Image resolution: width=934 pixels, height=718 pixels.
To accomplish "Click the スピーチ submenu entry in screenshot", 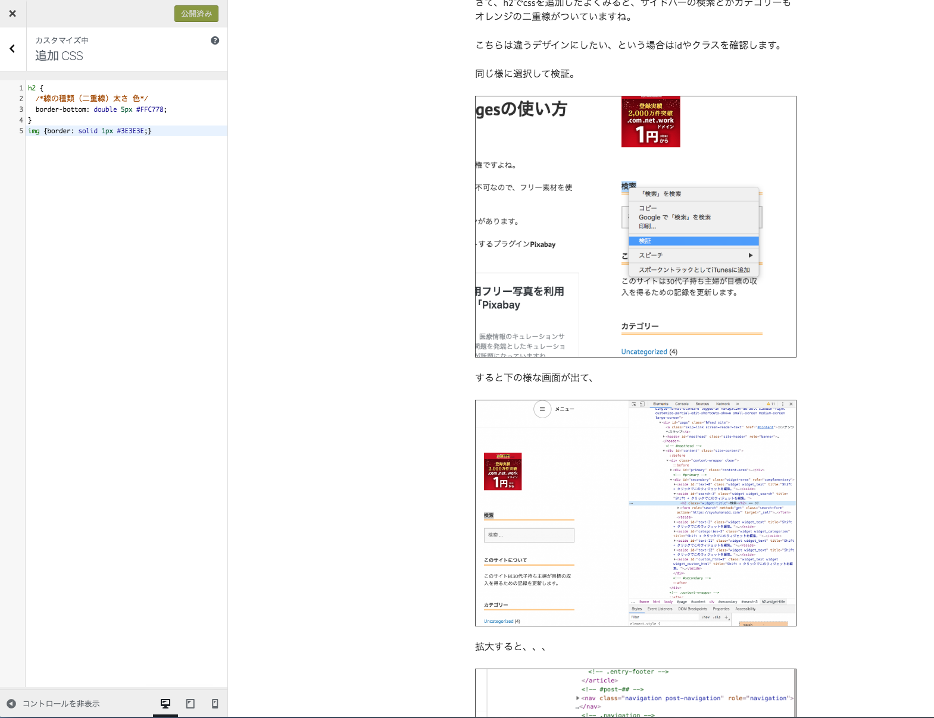I will [651, 255].
